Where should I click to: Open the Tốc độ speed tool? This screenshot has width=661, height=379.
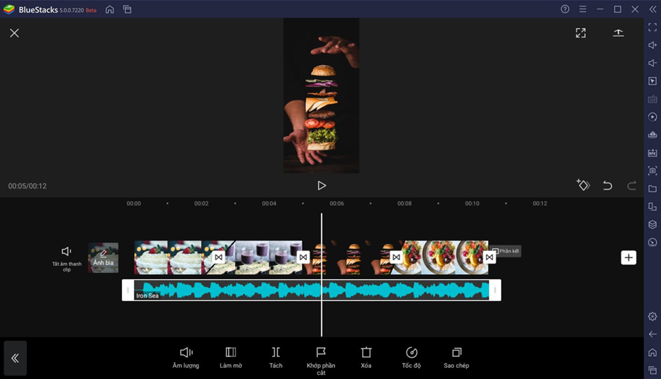pos(411,358)
